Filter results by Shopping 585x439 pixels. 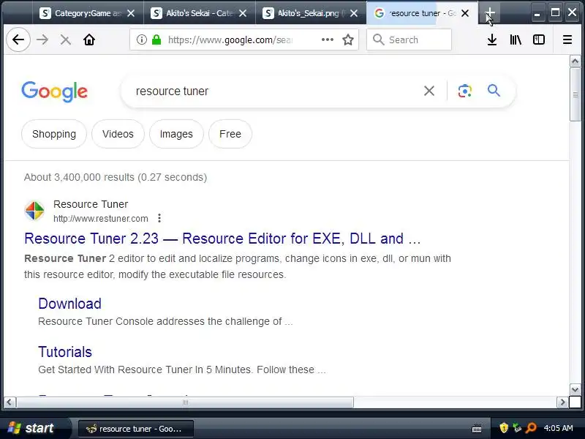(54, 134)
